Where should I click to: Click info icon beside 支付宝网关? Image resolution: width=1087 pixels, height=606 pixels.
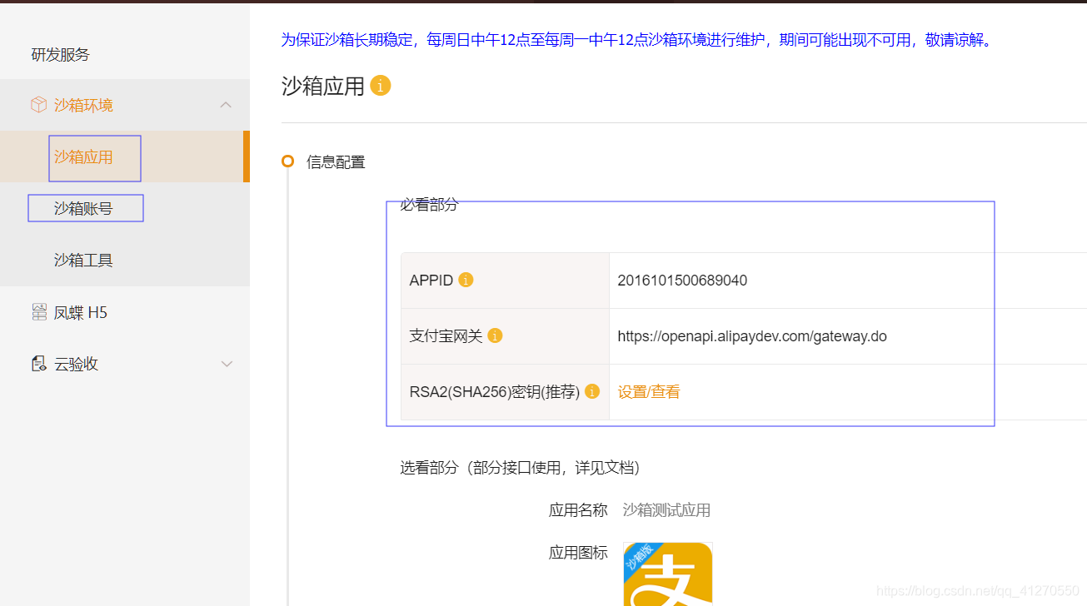point(495,335)
